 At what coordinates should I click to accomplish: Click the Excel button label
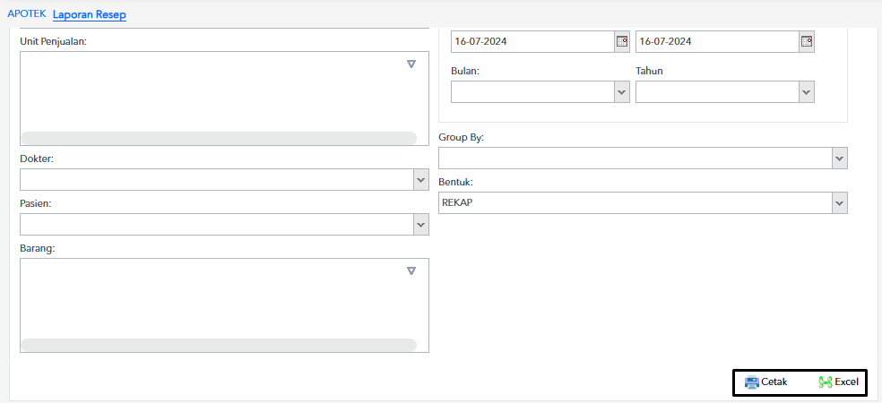846,382
